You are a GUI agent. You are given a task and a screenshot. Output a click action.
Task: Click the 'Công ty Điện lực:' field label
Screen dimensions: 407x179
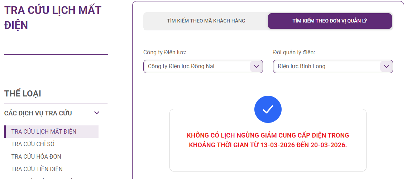point(165,53)
